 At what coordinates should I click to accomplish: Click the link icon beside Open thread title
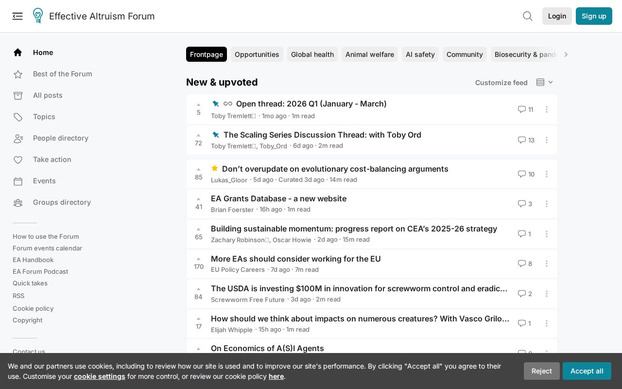click(228, 104)
